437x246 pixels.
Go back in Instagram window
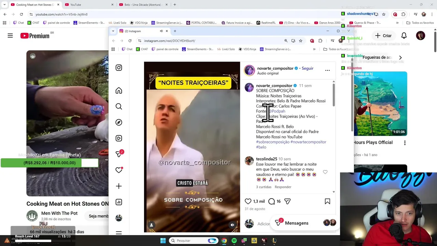click(x=114, y=41)
